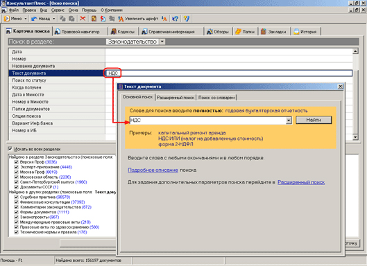
Task: Switch to Поиск со словарем dialog tab
Action: tap(216, 98)
